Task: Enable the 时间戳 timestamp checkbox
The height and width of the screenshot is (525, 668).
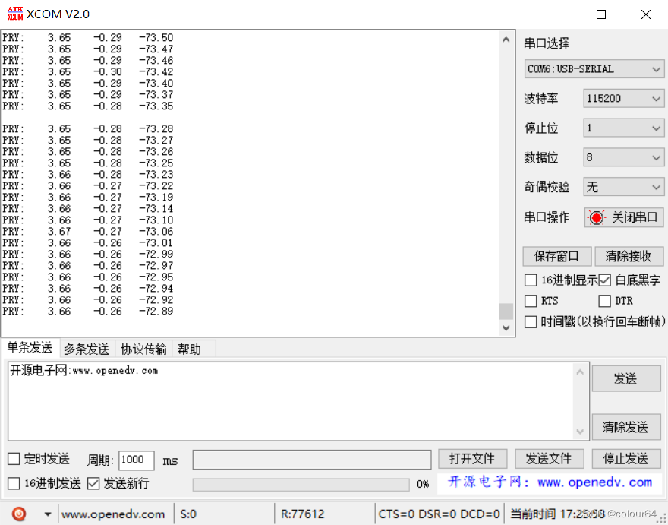Action: [x=531, y=322]
